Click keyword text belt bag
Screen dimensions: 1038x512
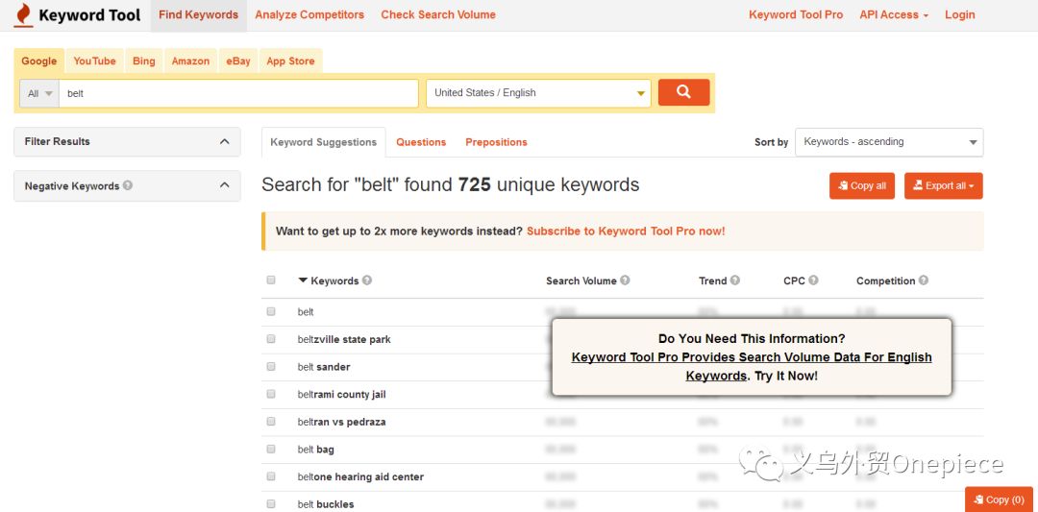pos(316,450)
